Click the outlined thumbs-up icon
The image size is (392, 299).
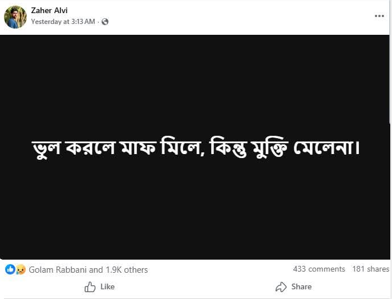[90, 287]
